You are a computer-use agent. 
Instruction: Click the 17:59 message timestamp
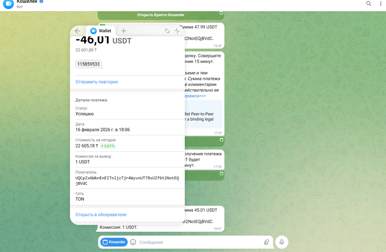pos(217,167)
